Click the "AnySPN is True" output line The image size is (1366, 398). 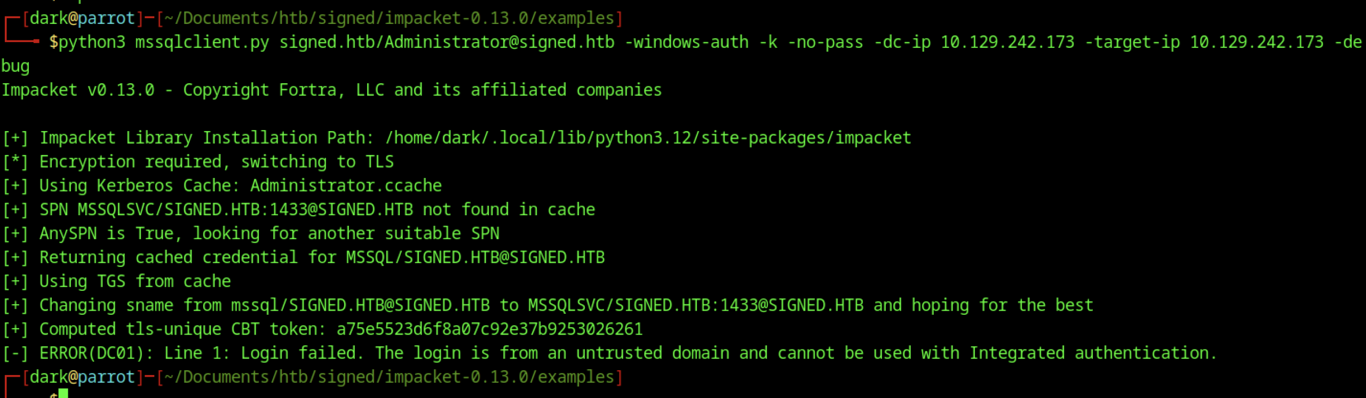coord(269,234)
